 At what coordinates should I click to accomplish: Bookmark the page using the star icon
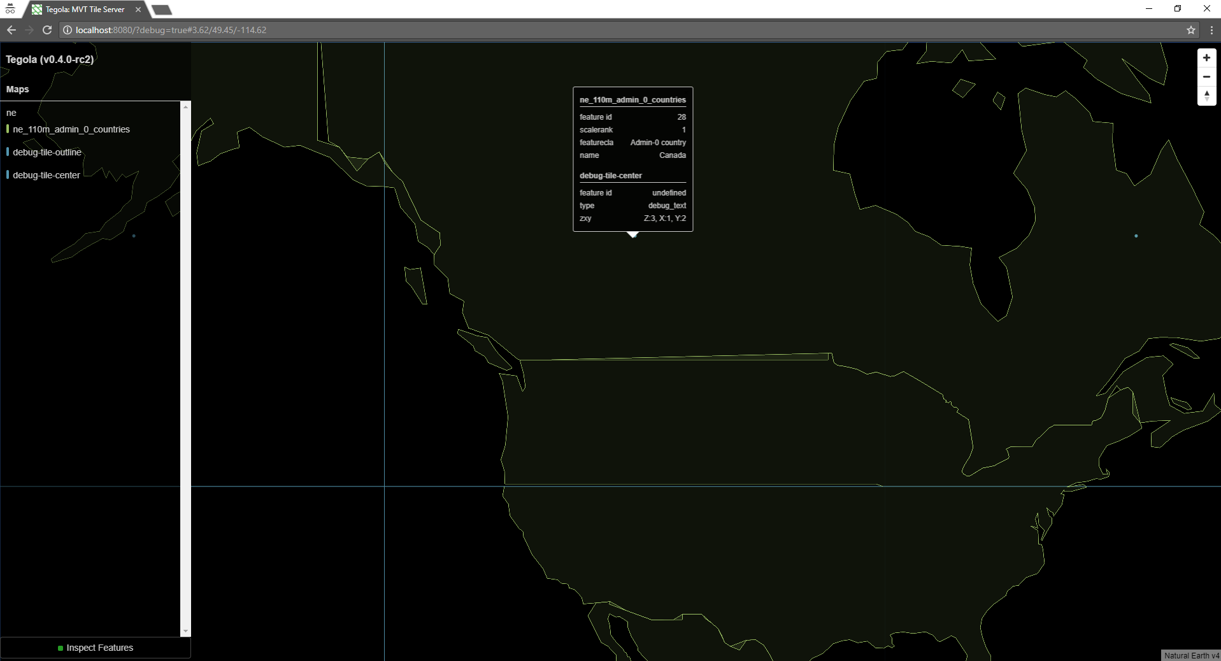tap(1191, 29)
